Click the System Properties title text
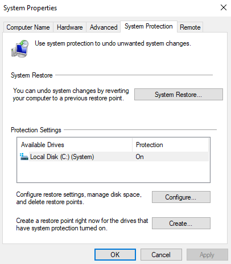231x264 pixels. (x=30, y=8)
